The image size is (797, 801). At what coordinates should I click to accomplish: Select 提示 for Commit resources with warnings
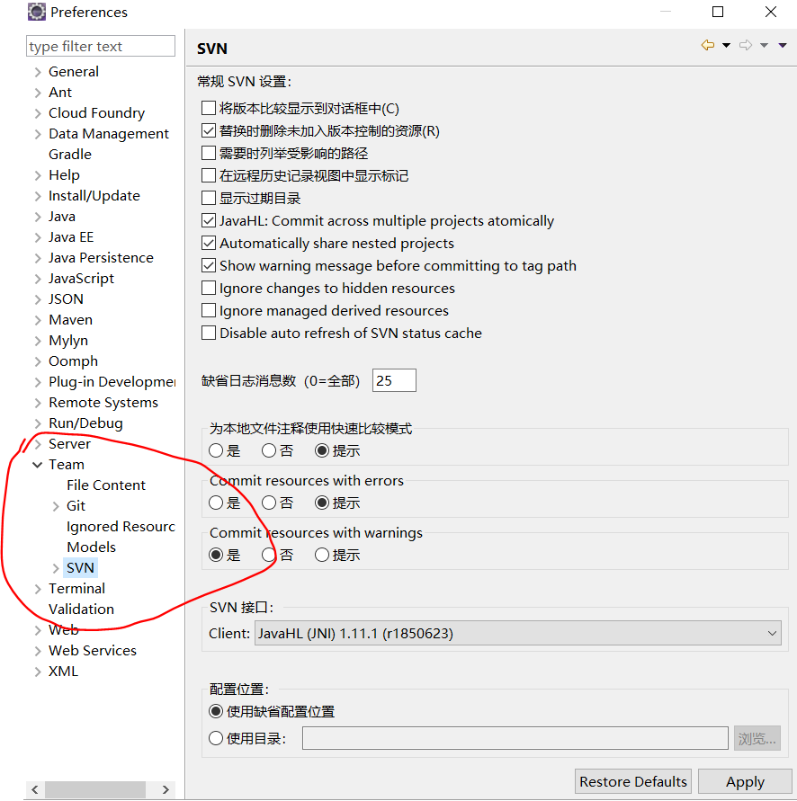(x=322, y=555)
